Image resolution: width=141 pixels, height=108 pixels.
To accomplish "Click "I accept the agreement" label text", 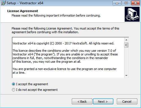I will [x=32, y=84].
